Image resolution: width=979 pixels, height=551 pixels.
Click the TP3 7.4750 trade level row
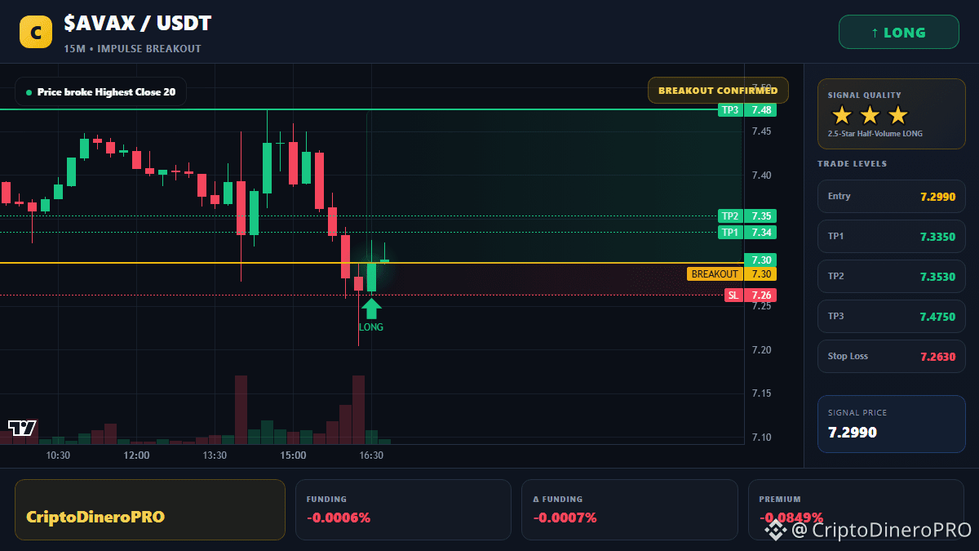(x=892, y=316)
